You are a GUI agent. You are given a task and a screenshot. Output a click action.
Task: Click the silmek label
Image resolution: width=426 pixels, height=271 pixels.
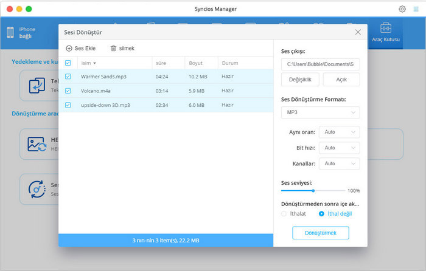click(x=127, y=48)
